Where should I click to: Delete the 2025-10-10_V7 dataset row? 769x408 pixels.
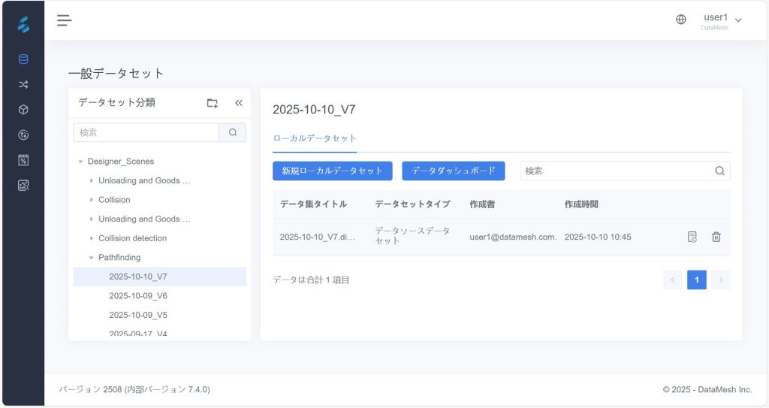[x=716, y=237]
